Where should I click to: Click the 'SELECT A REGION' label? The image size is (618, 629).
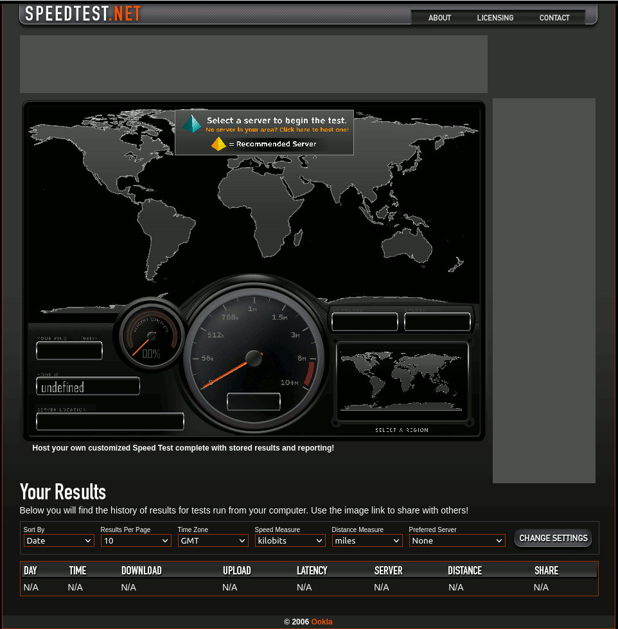coord(402,430)
